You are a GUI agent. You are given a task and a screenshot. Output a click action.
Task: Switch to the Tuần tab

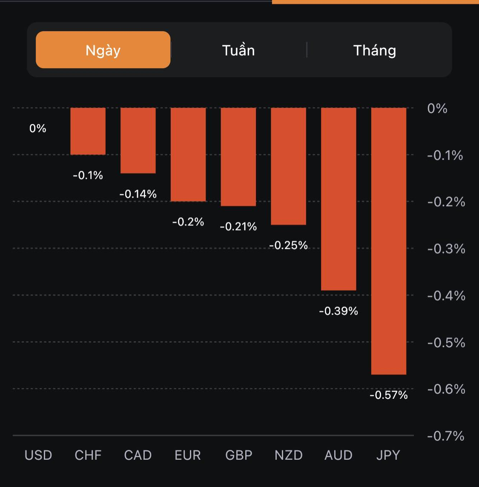[x=238, y=50]
